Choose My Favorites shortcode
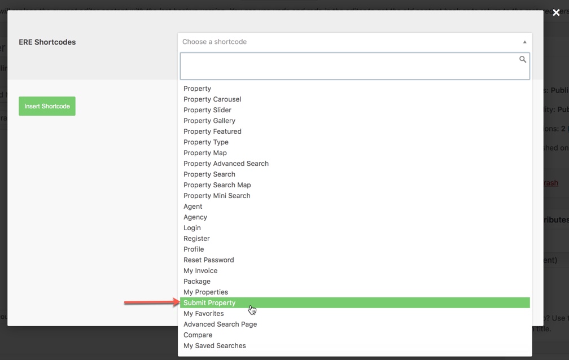This screenshot has width=569, height=360. tap(355, 313)
